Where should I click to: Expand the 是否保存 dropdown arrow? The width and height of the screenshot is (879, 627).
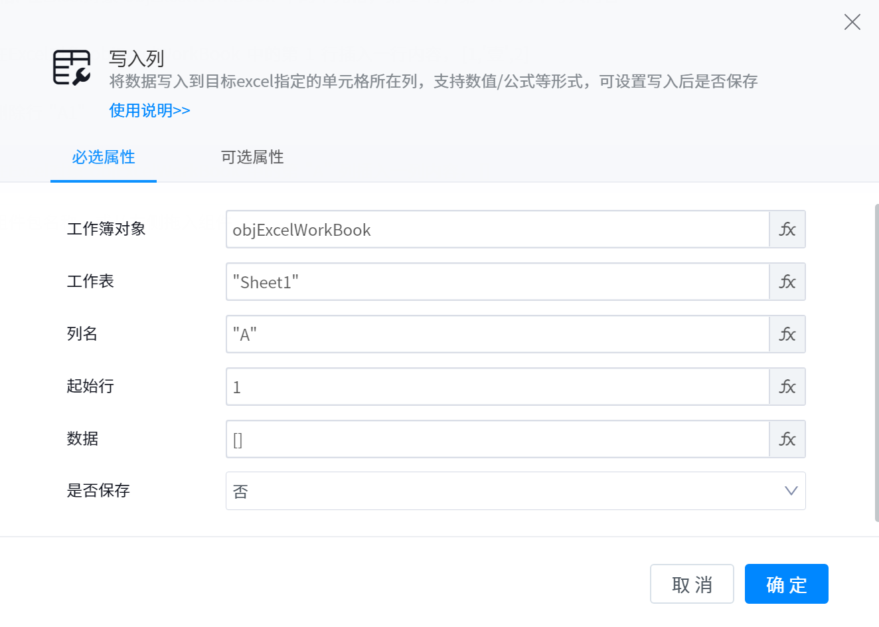[x=791, y=492]
